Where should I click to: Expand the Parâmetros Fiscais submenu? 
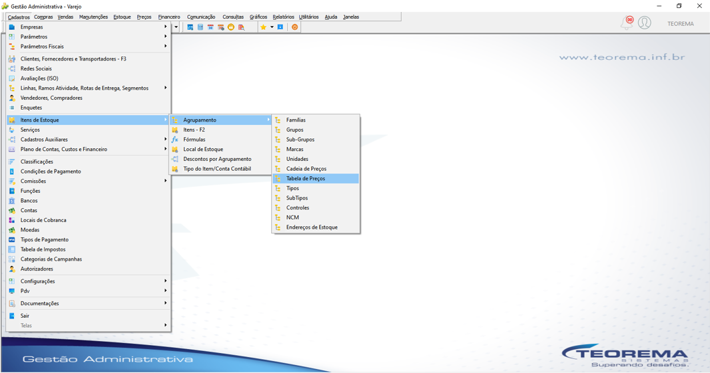click(x=89, y=47)
